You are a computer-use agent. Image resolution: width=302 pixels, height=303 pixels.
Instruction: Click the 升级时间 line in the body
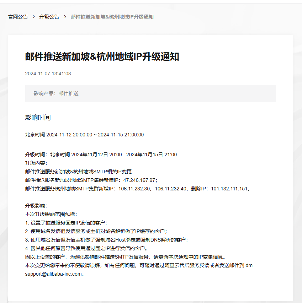click(x=101, y=155)
